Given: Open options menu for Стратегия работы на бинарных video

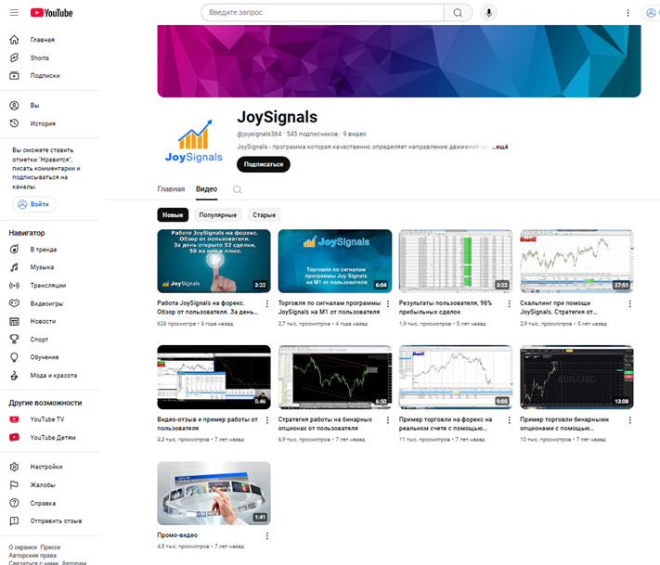Looking at the screenshot, I should 388,420.
